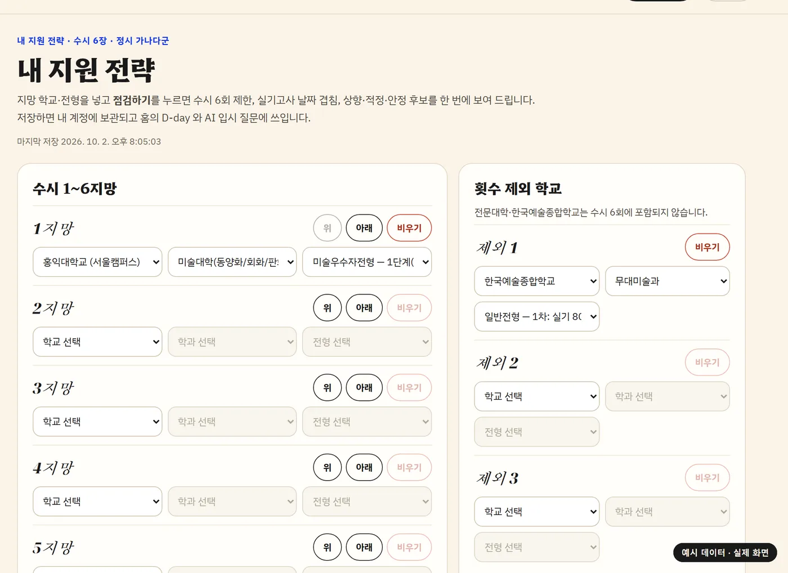Open the 1지망 school dropdown 홍익대학교
The width and height of the screenshot is (788, 573).
click(97, 262)
